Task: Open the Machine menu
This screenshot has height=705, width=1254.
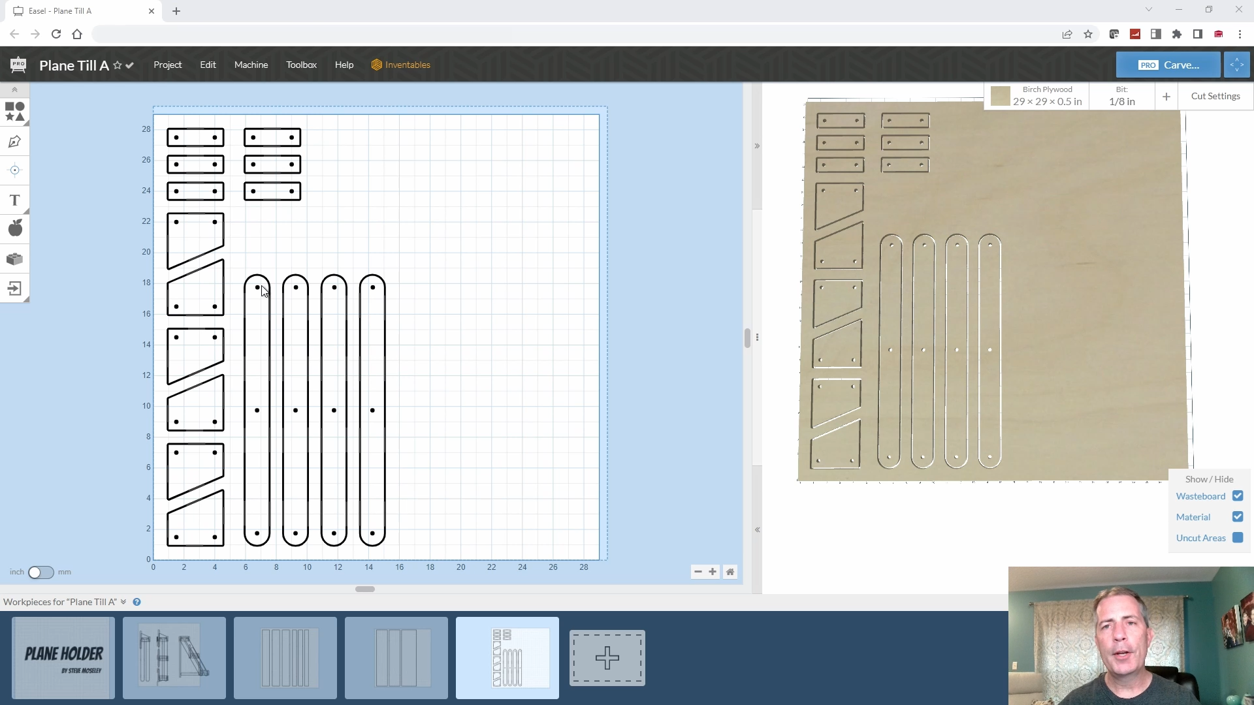Action: coord(251,65)
